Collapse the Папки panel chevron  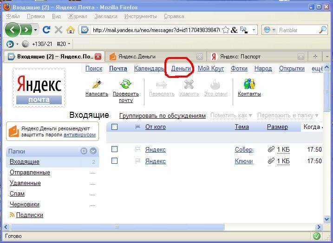[93, 151]
